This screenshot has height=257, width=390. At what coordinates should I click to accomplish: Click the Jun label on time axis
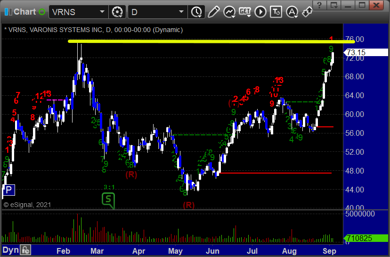(212, 251)
